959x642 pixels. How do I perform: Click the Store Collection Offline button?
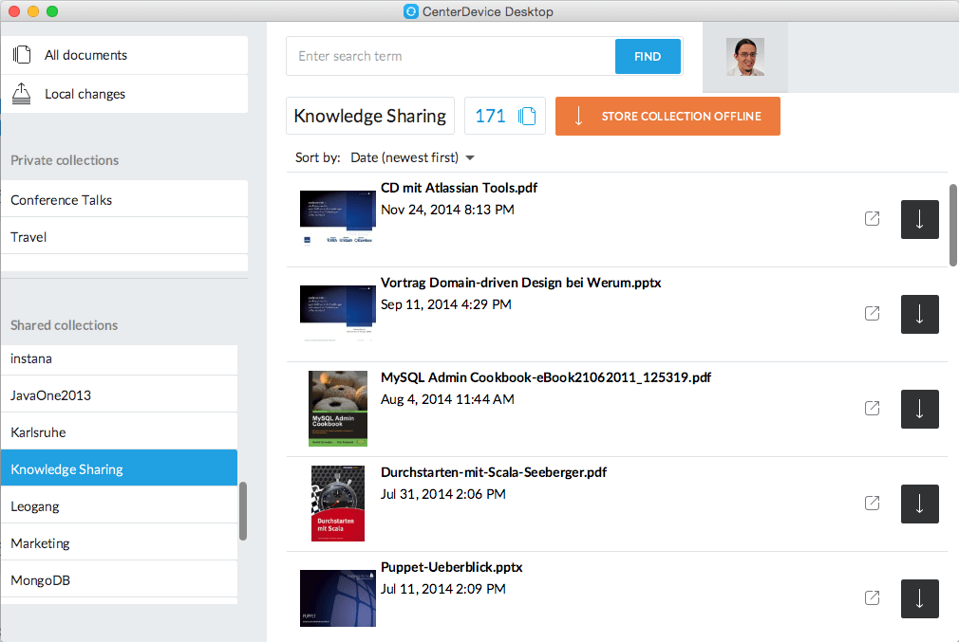tap(668, 116)
